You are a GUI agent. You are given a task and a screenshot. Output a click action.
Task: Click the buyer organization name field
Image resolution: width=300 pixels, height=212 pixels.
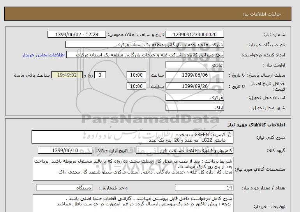coord(145,45)
